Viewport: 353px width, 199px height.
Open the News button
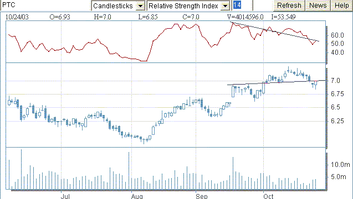318,6
